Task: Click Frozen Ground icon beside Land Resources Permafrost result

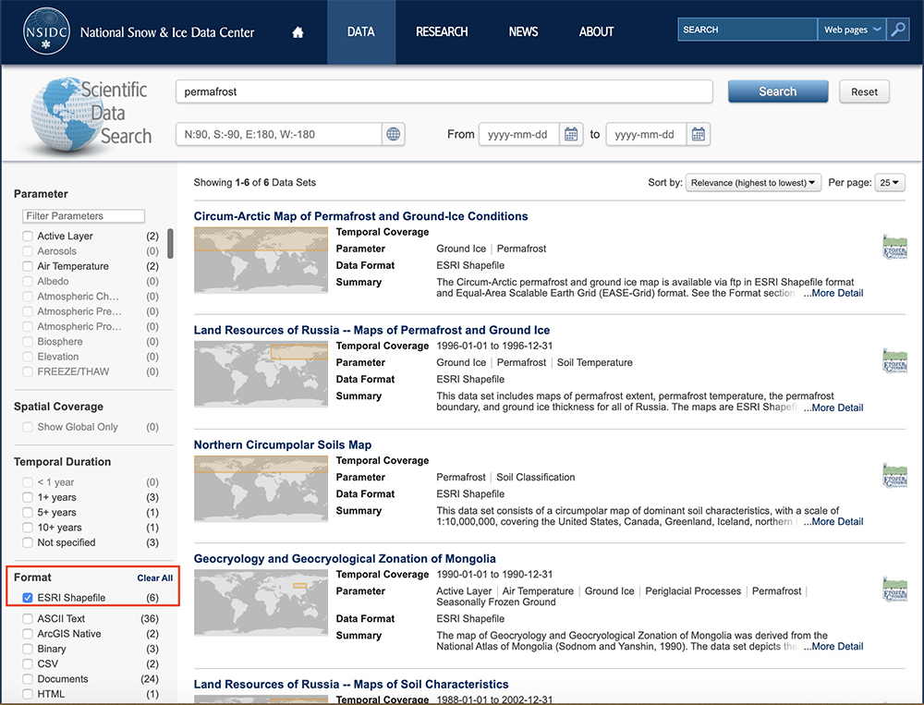Action: 894,360
